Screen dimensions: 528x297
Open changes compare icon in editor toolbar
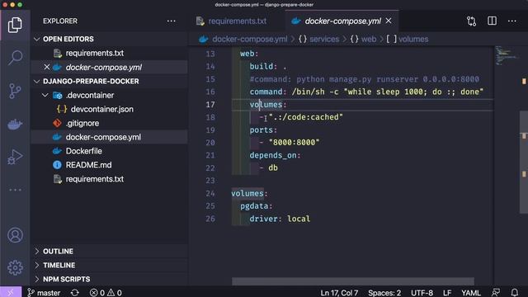[x=471, y=21]
